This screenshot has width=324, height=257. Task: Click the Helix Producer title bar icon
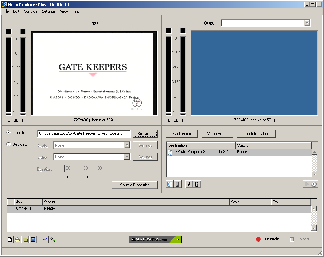(5, 4)
